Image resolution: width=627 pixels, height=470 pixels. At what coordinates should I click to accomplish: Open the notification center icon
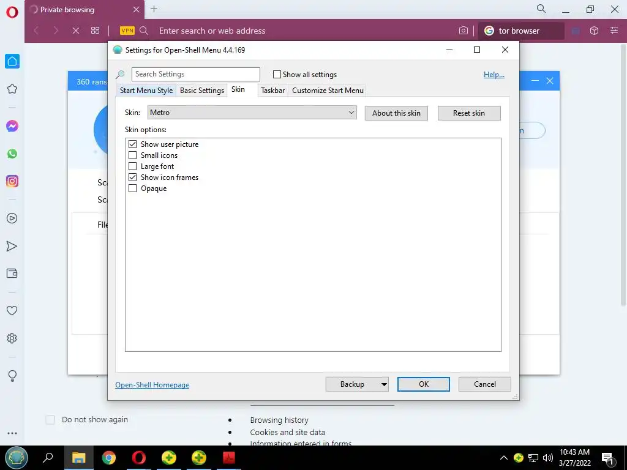tap(607, 458)
